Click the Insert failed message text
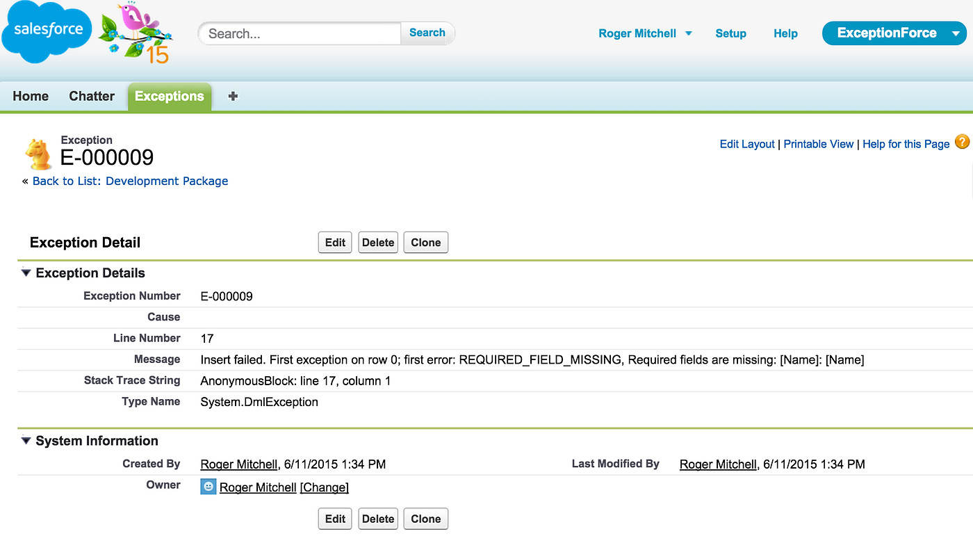The height and width of the screenshot is (559, 973). click(532, 360)
